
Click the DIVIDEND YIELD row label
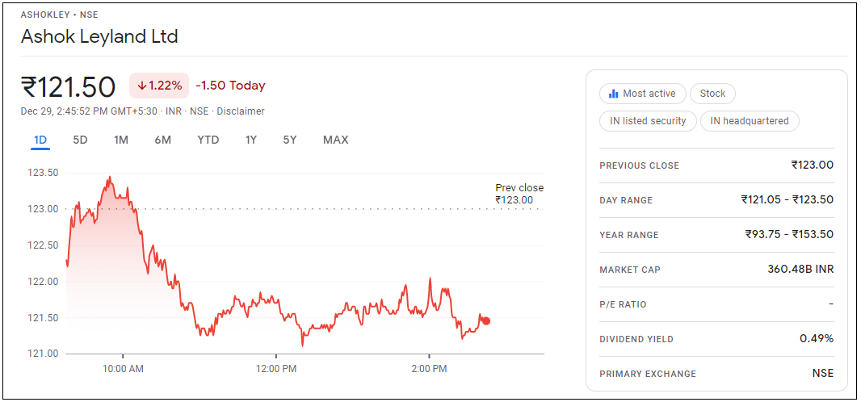(636, 340)
